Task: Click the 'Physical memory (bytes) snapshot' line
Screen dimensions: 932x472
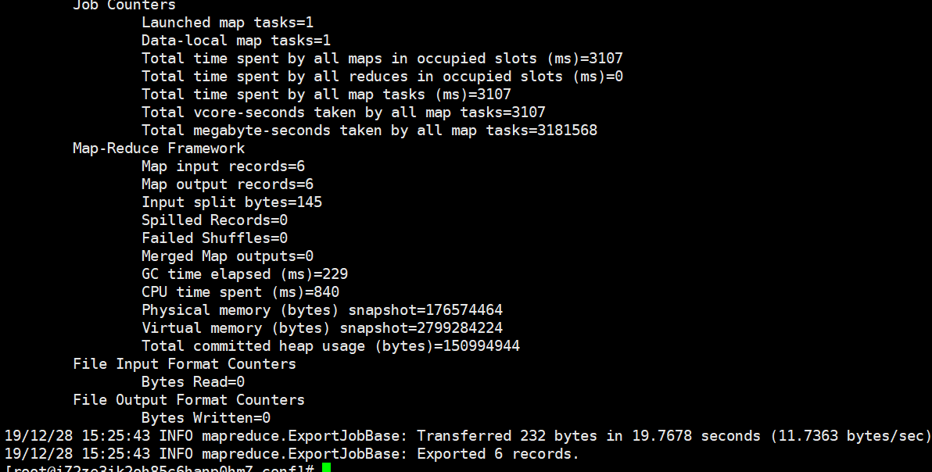Action: click(x=322, y=310)
